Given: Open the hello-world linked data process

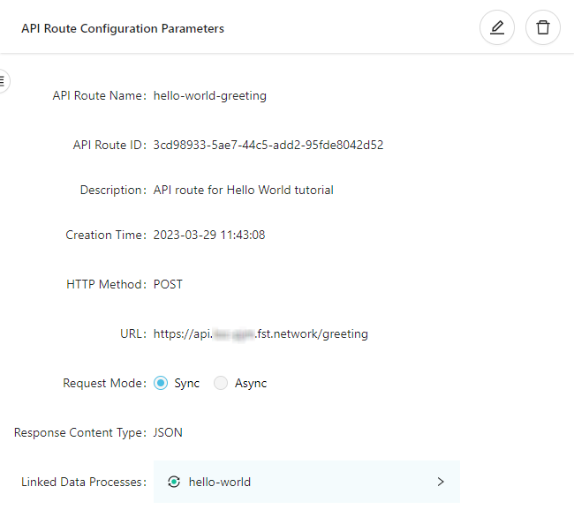Looking at the screenshot, I should coord(220,482).
